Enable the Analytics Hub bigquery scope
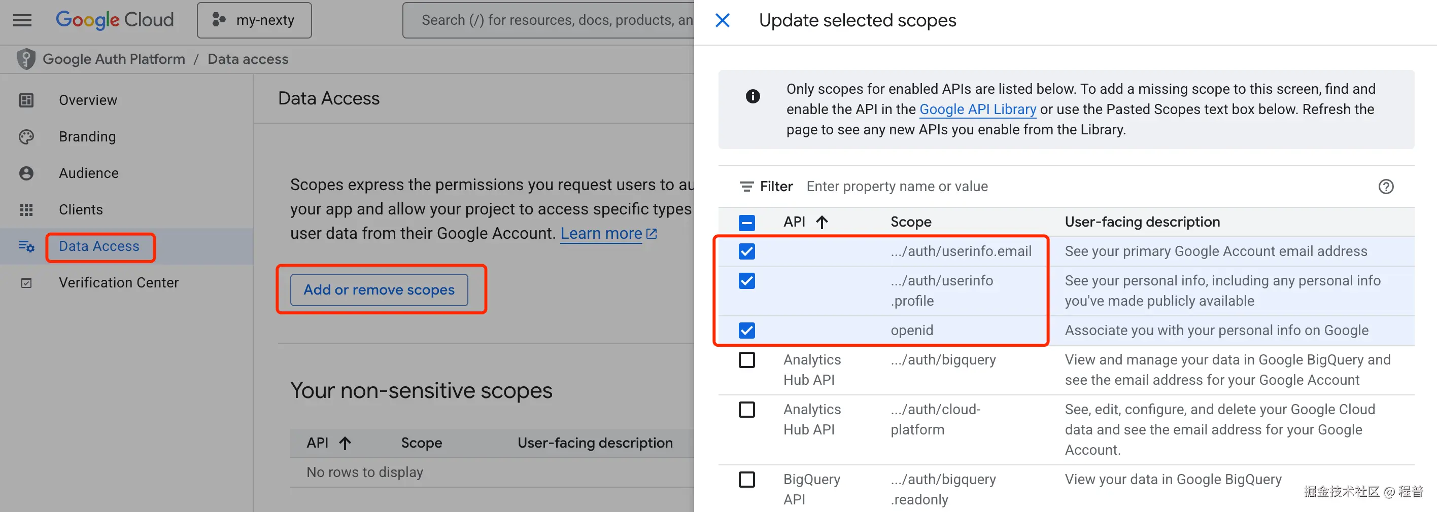Viewport: 1437px width, 512px height. pyautogui.click(x=746, y=359)
